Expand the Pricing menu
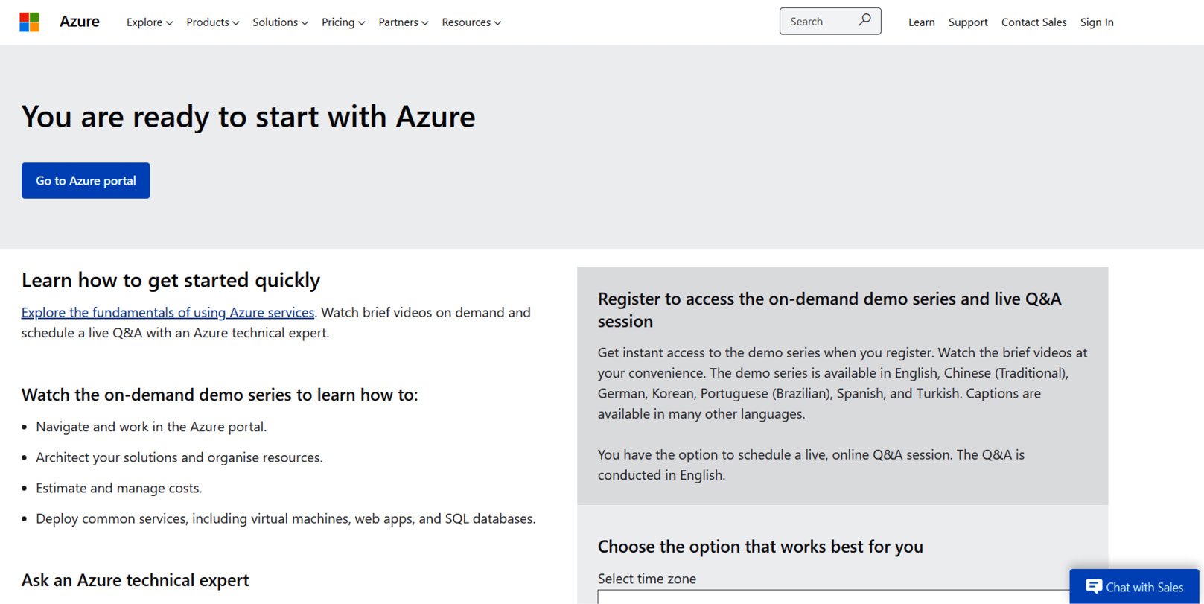Viewport: 1204px width, 604px height. [x=343, y=22]
